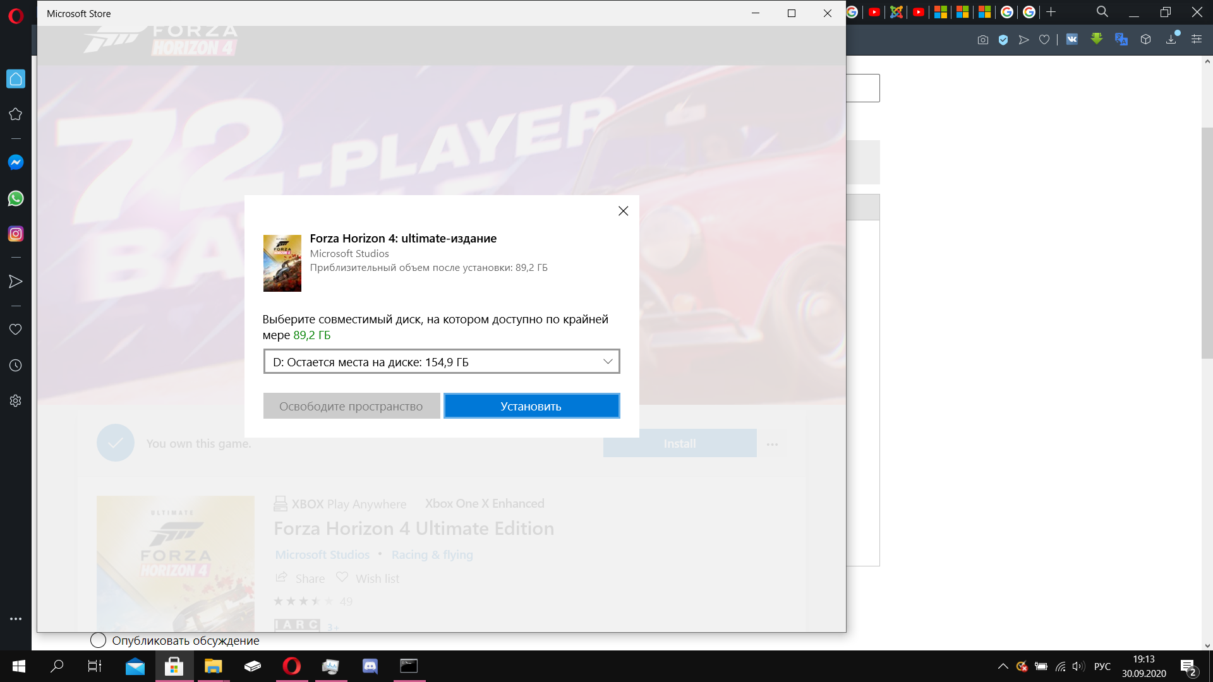Click the Opera tab search magnifier
This screenshot has width=1213, height=682.
point(1102,12)
